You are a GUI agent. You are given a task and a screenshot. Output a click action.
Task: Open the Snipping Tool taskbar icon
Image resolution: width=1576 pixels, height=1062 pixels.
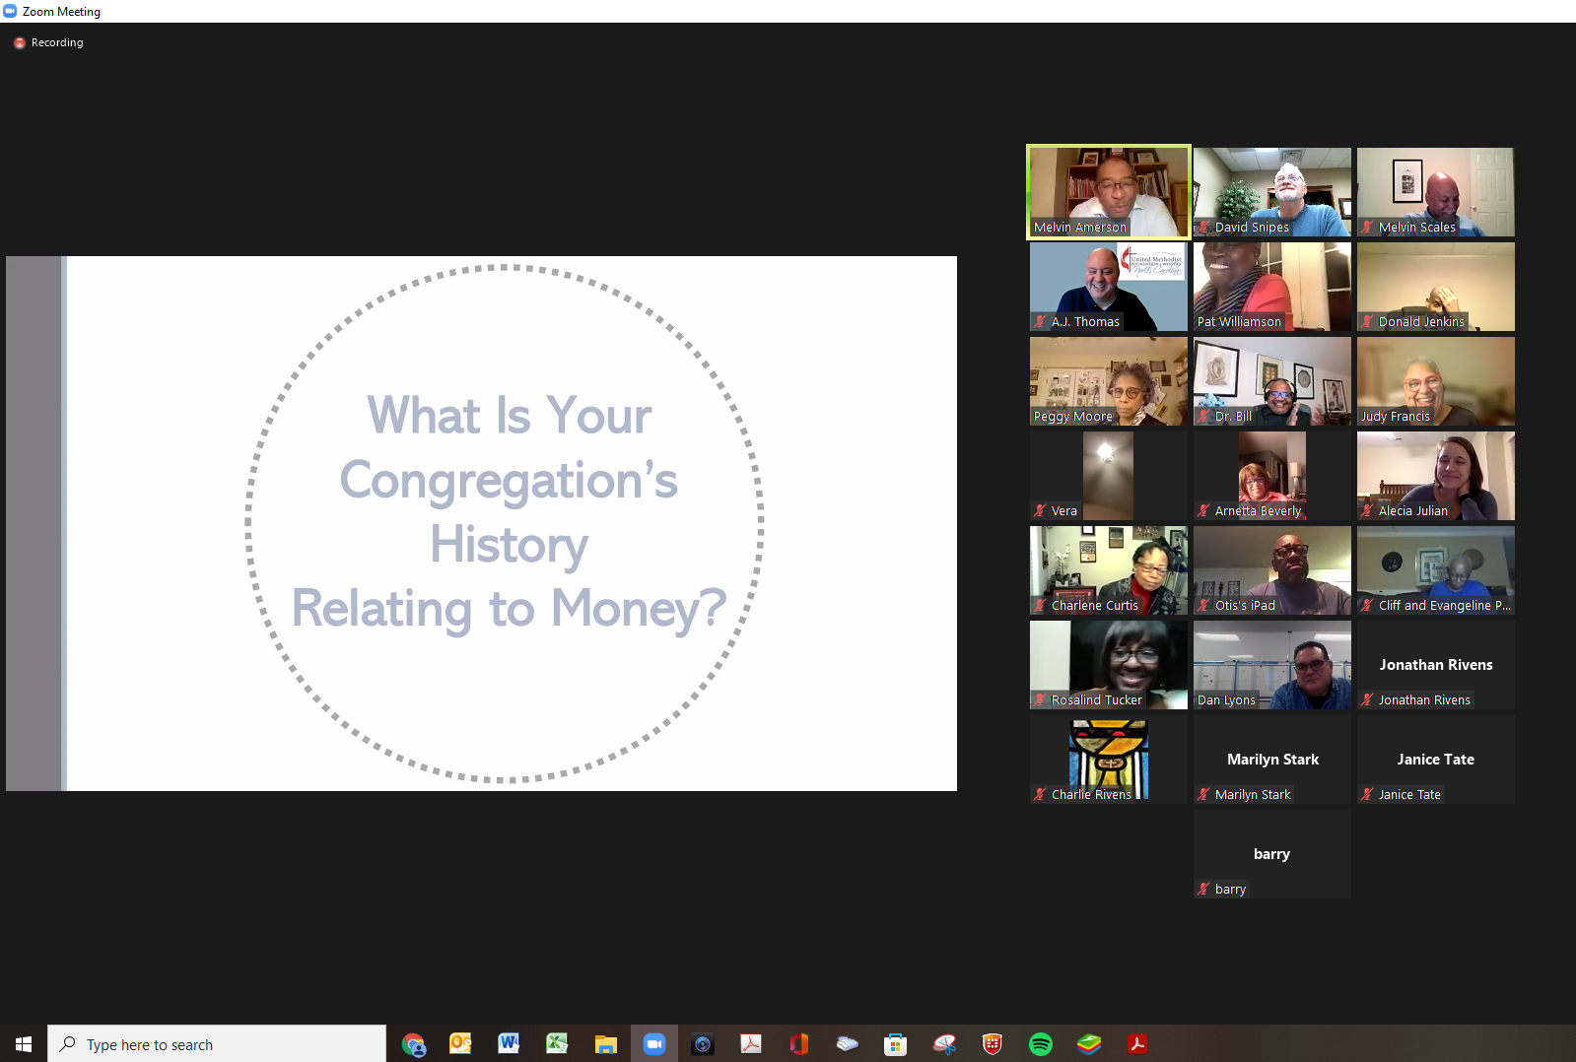(x=944, y=1044)
